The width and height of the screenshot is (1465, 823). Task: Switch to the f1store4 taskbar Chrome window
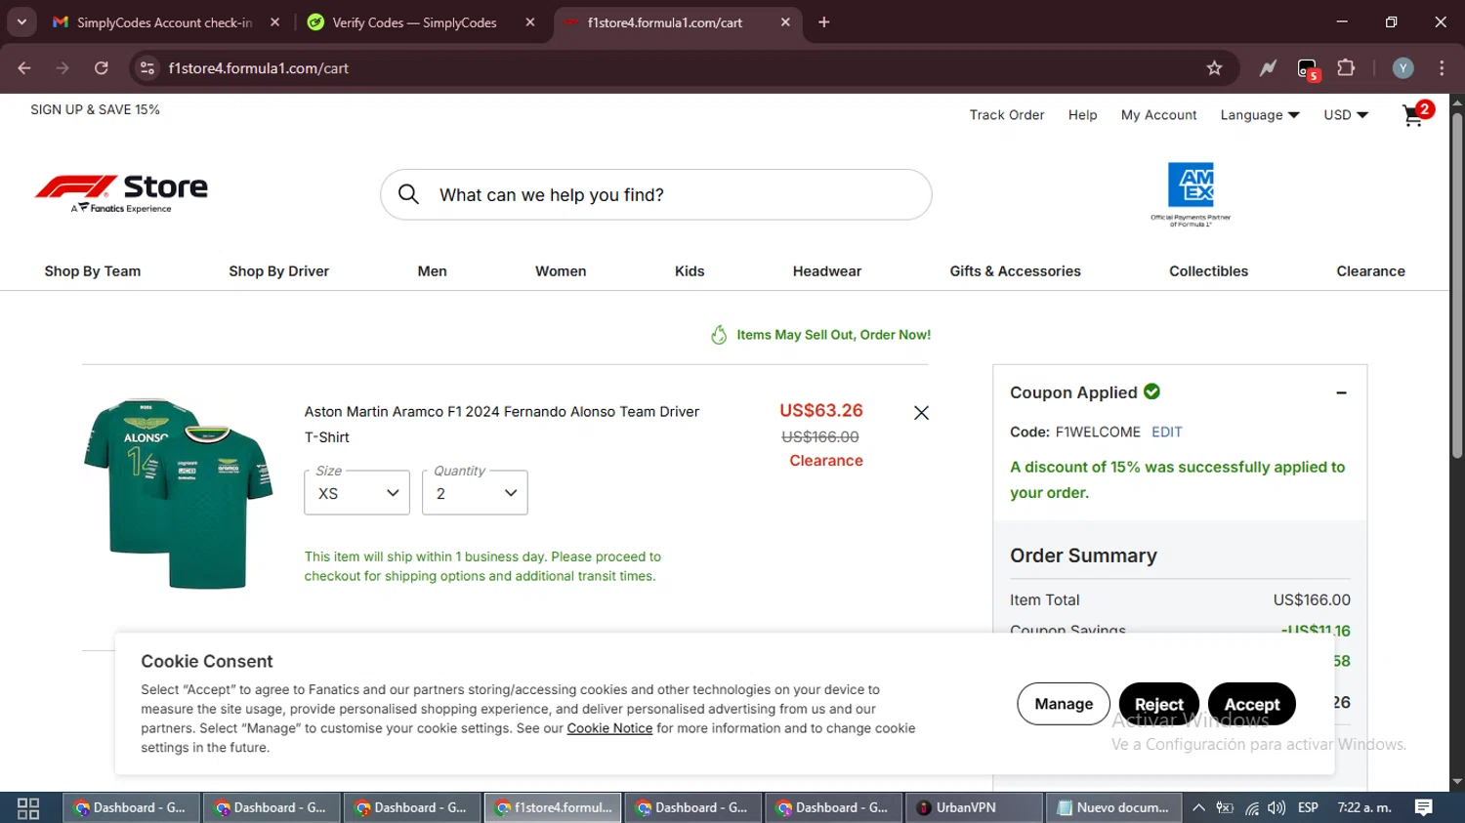[x=553, y=807]
